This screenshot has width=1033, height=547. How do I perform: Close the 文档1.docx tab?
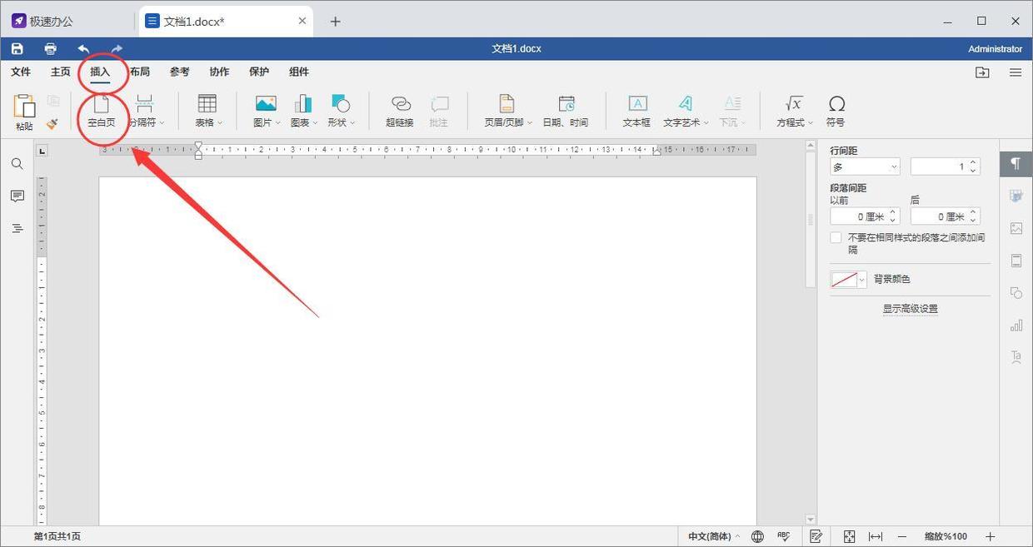(302, 21)
